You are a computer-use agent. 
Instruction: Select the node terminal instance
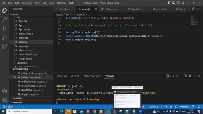click(x=170, y=76)
